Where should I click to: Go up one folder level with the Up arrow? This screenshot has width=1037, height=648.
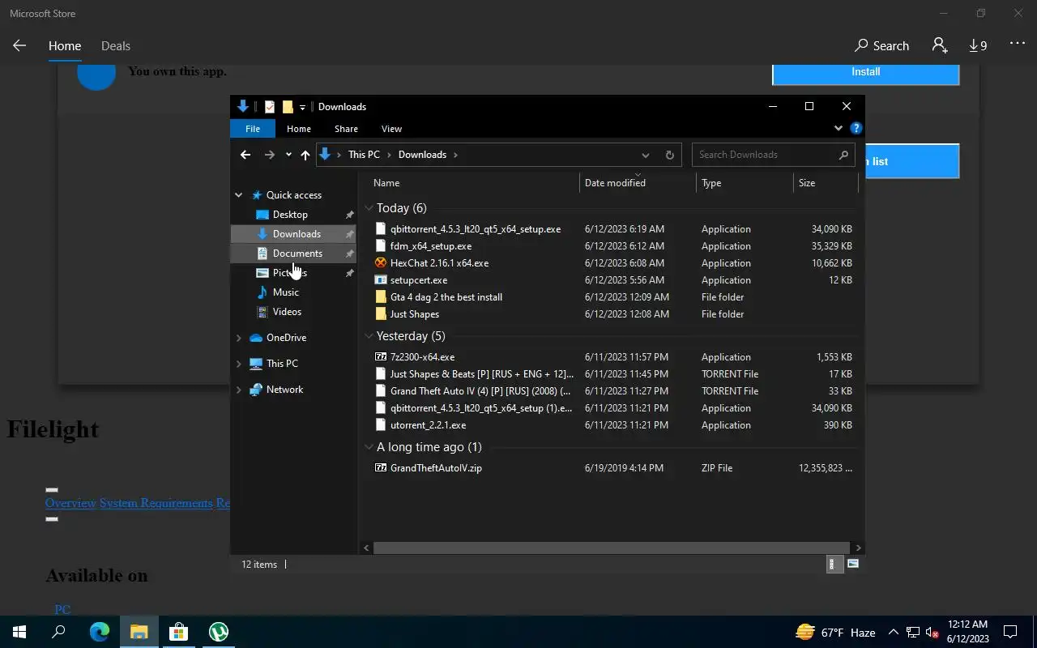(x=305, y=155)
